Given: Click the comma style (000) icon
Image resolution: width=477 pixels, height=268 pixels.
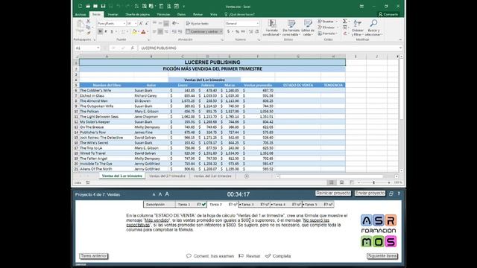Looking at the screenshot, I should click(243, 31).
